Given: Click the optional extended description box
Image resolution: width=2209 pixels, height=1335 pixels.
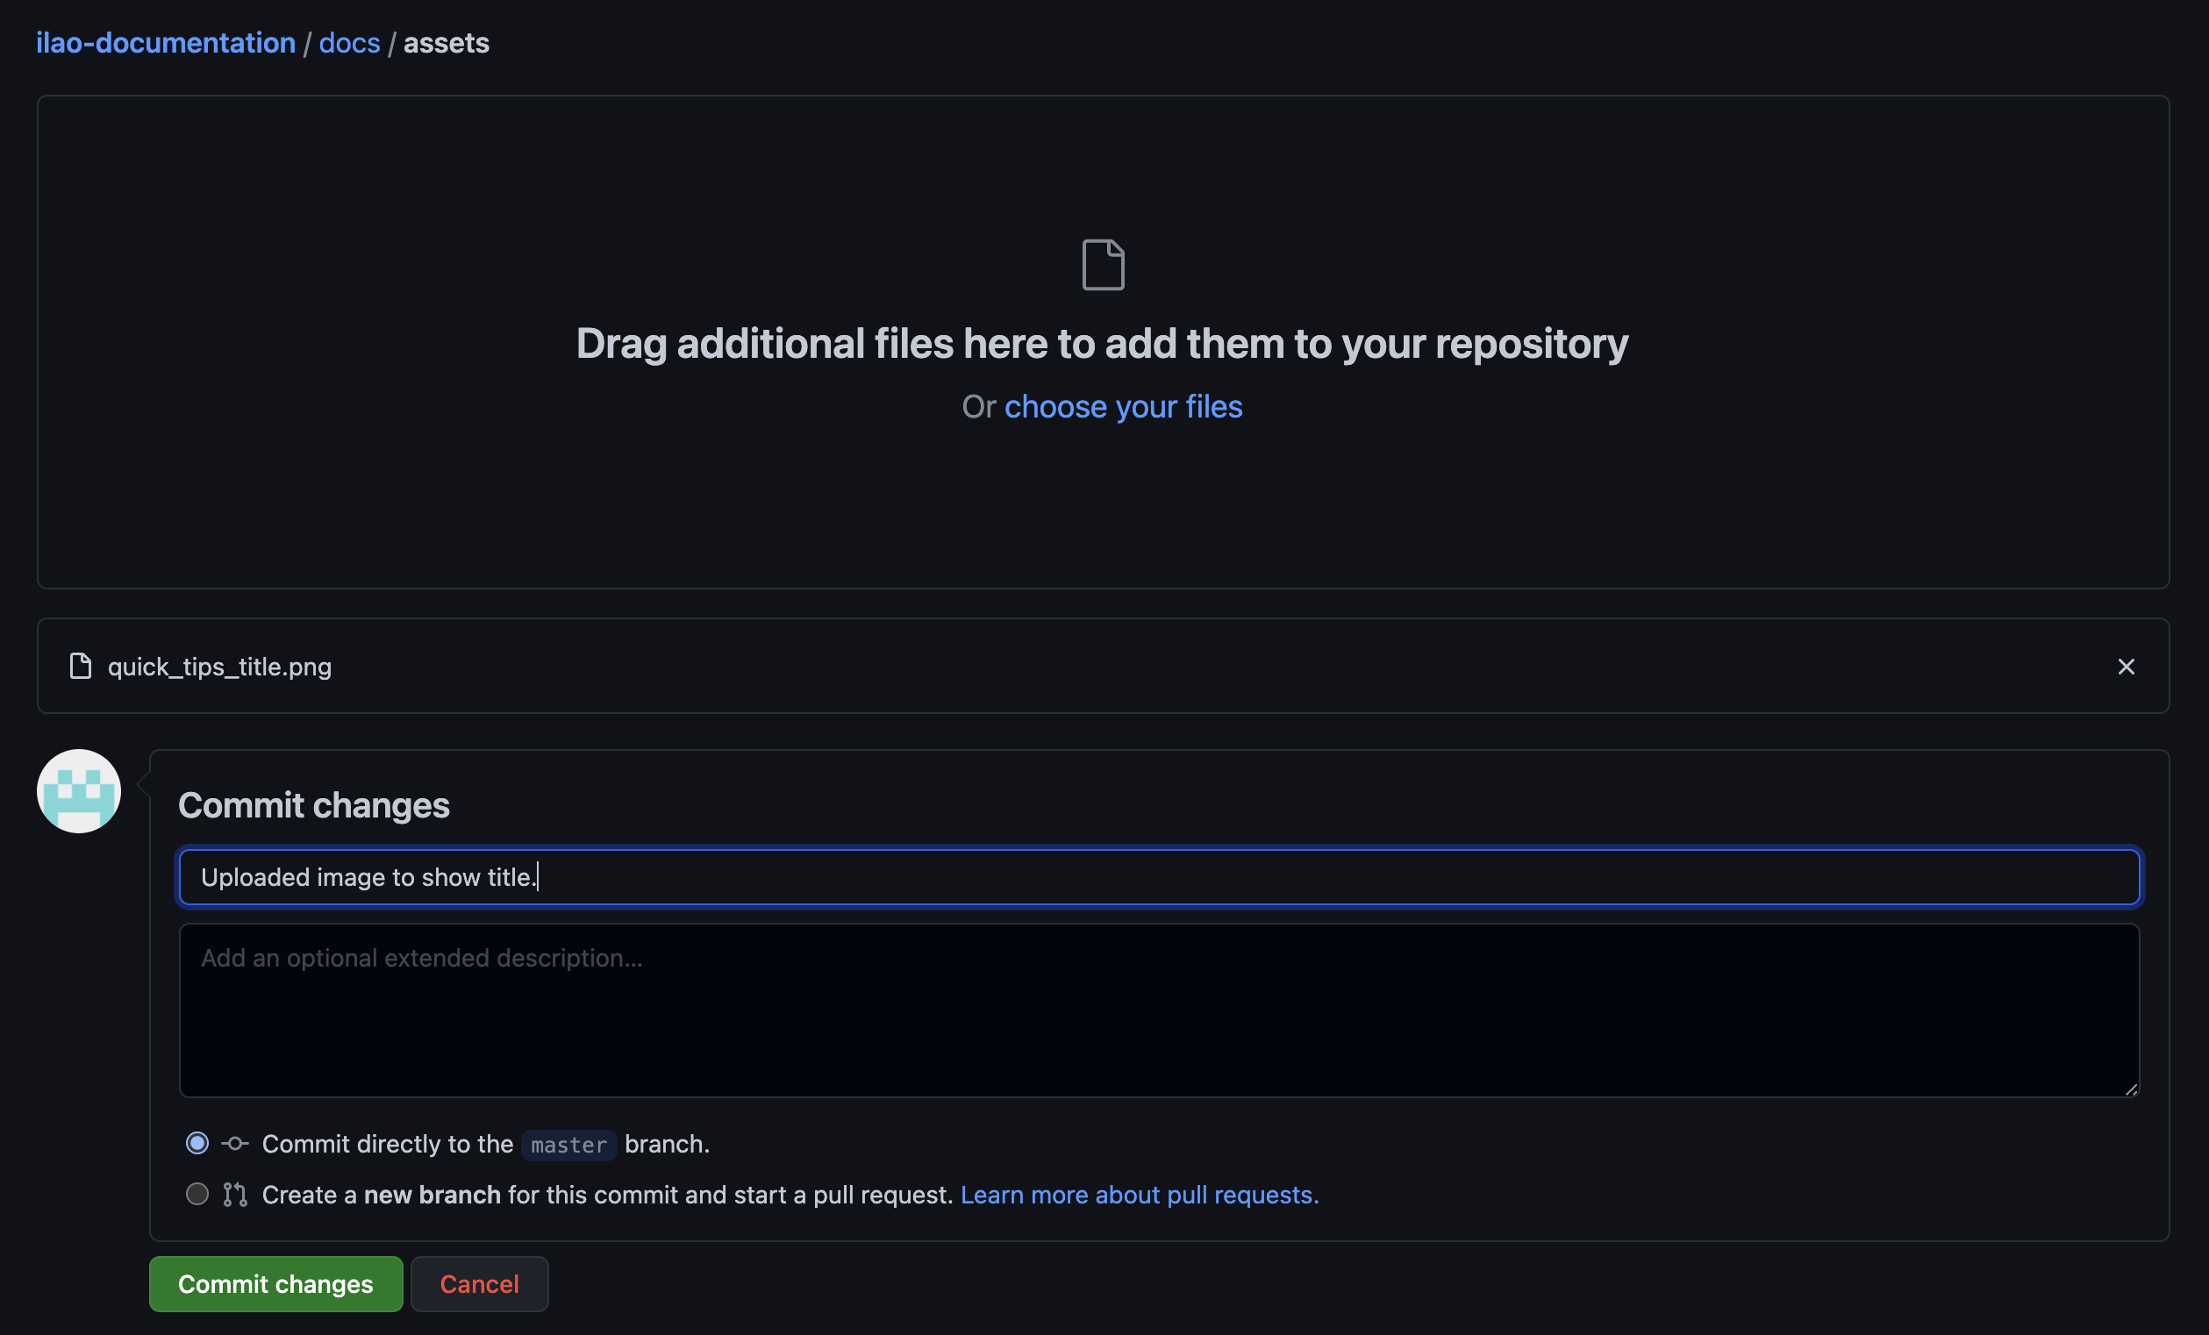Looking at the screenshot, I should [1159, 1010].
